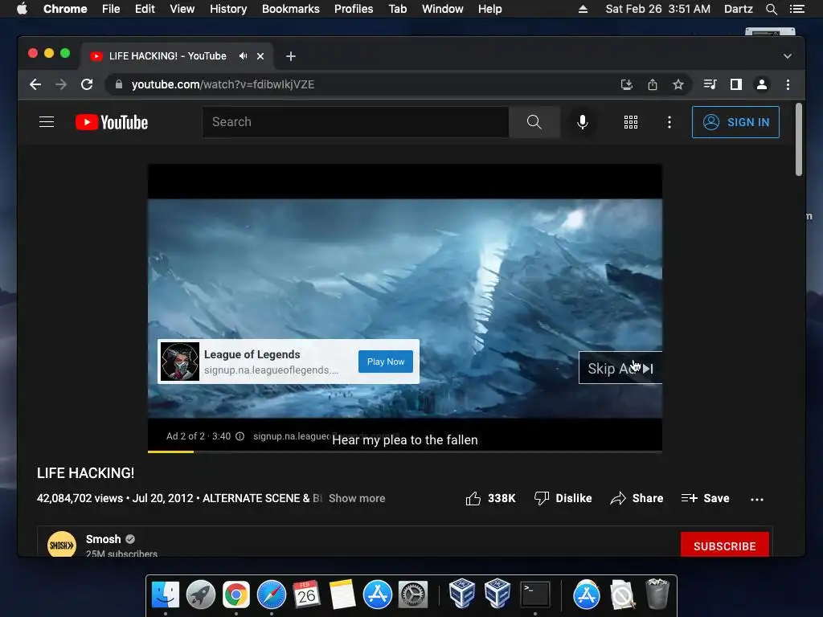This screenshot has height=617, width=823.
Task: Share the video
Action: point(637,498)
